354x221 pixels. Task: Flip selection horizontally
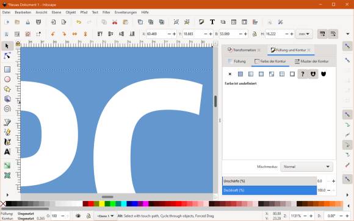point(74,34)
